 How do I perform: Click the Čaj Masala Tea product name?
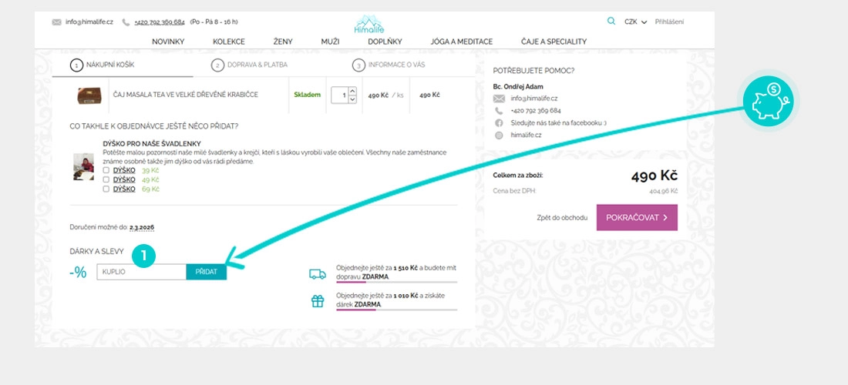186,95
